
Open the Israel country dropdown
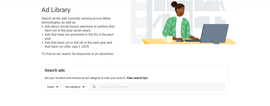click(53, 87)
